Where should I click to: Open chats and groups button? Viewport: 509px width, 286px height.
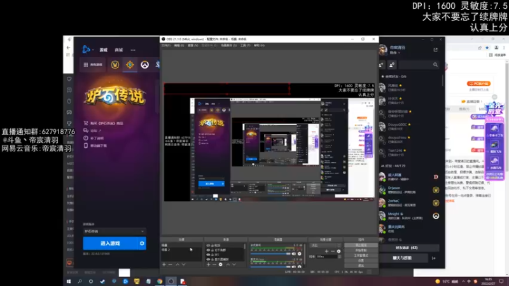tap(402, 258)
